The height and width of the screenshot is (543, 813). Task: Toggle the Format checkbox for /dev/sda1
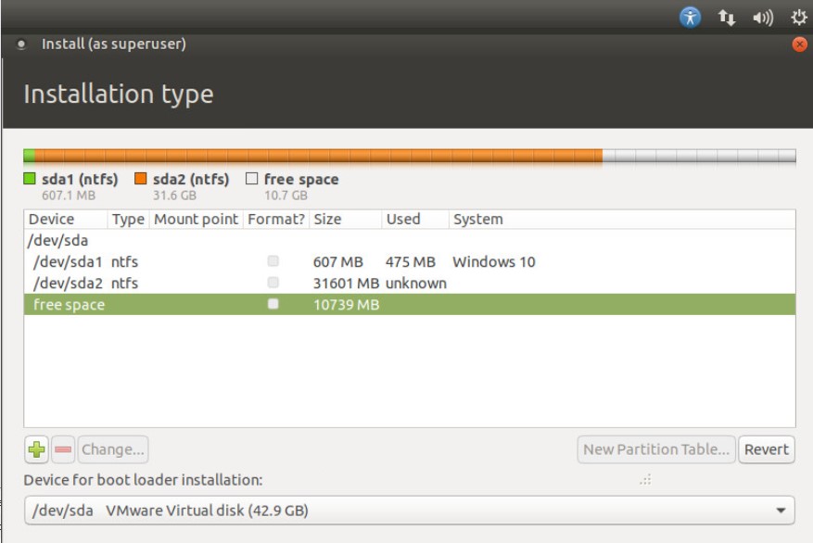point(273,261)
